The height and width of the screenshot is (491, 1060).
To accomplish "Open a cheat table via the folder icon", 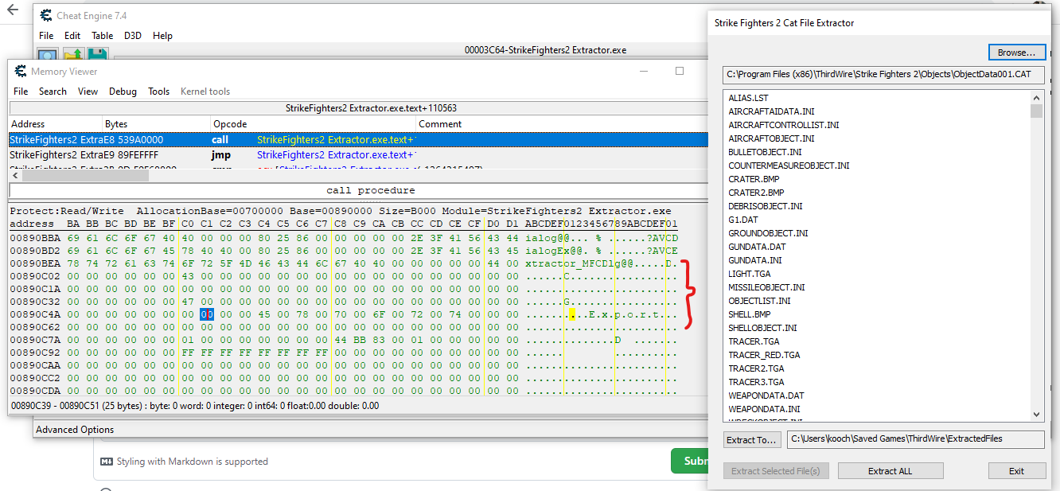I will point(73,56).
